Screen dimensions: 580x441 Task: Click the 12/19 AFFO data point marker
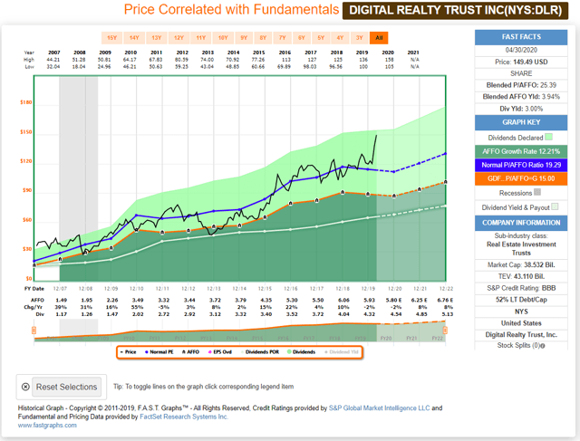click(368, 194)
